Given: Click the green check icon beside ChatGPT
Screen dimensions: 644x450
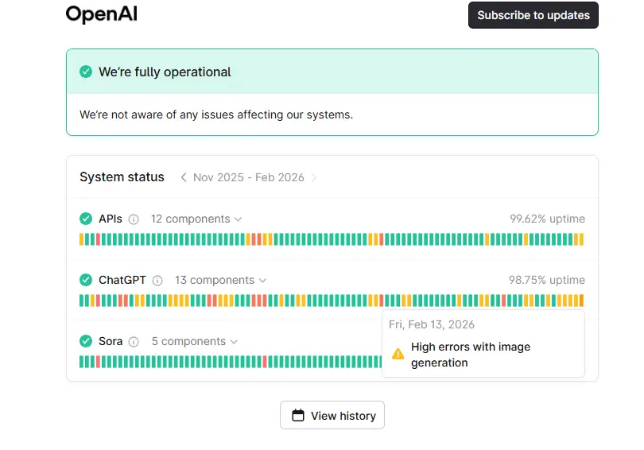Looking at the screenshot, I should [x=86, y=280].
